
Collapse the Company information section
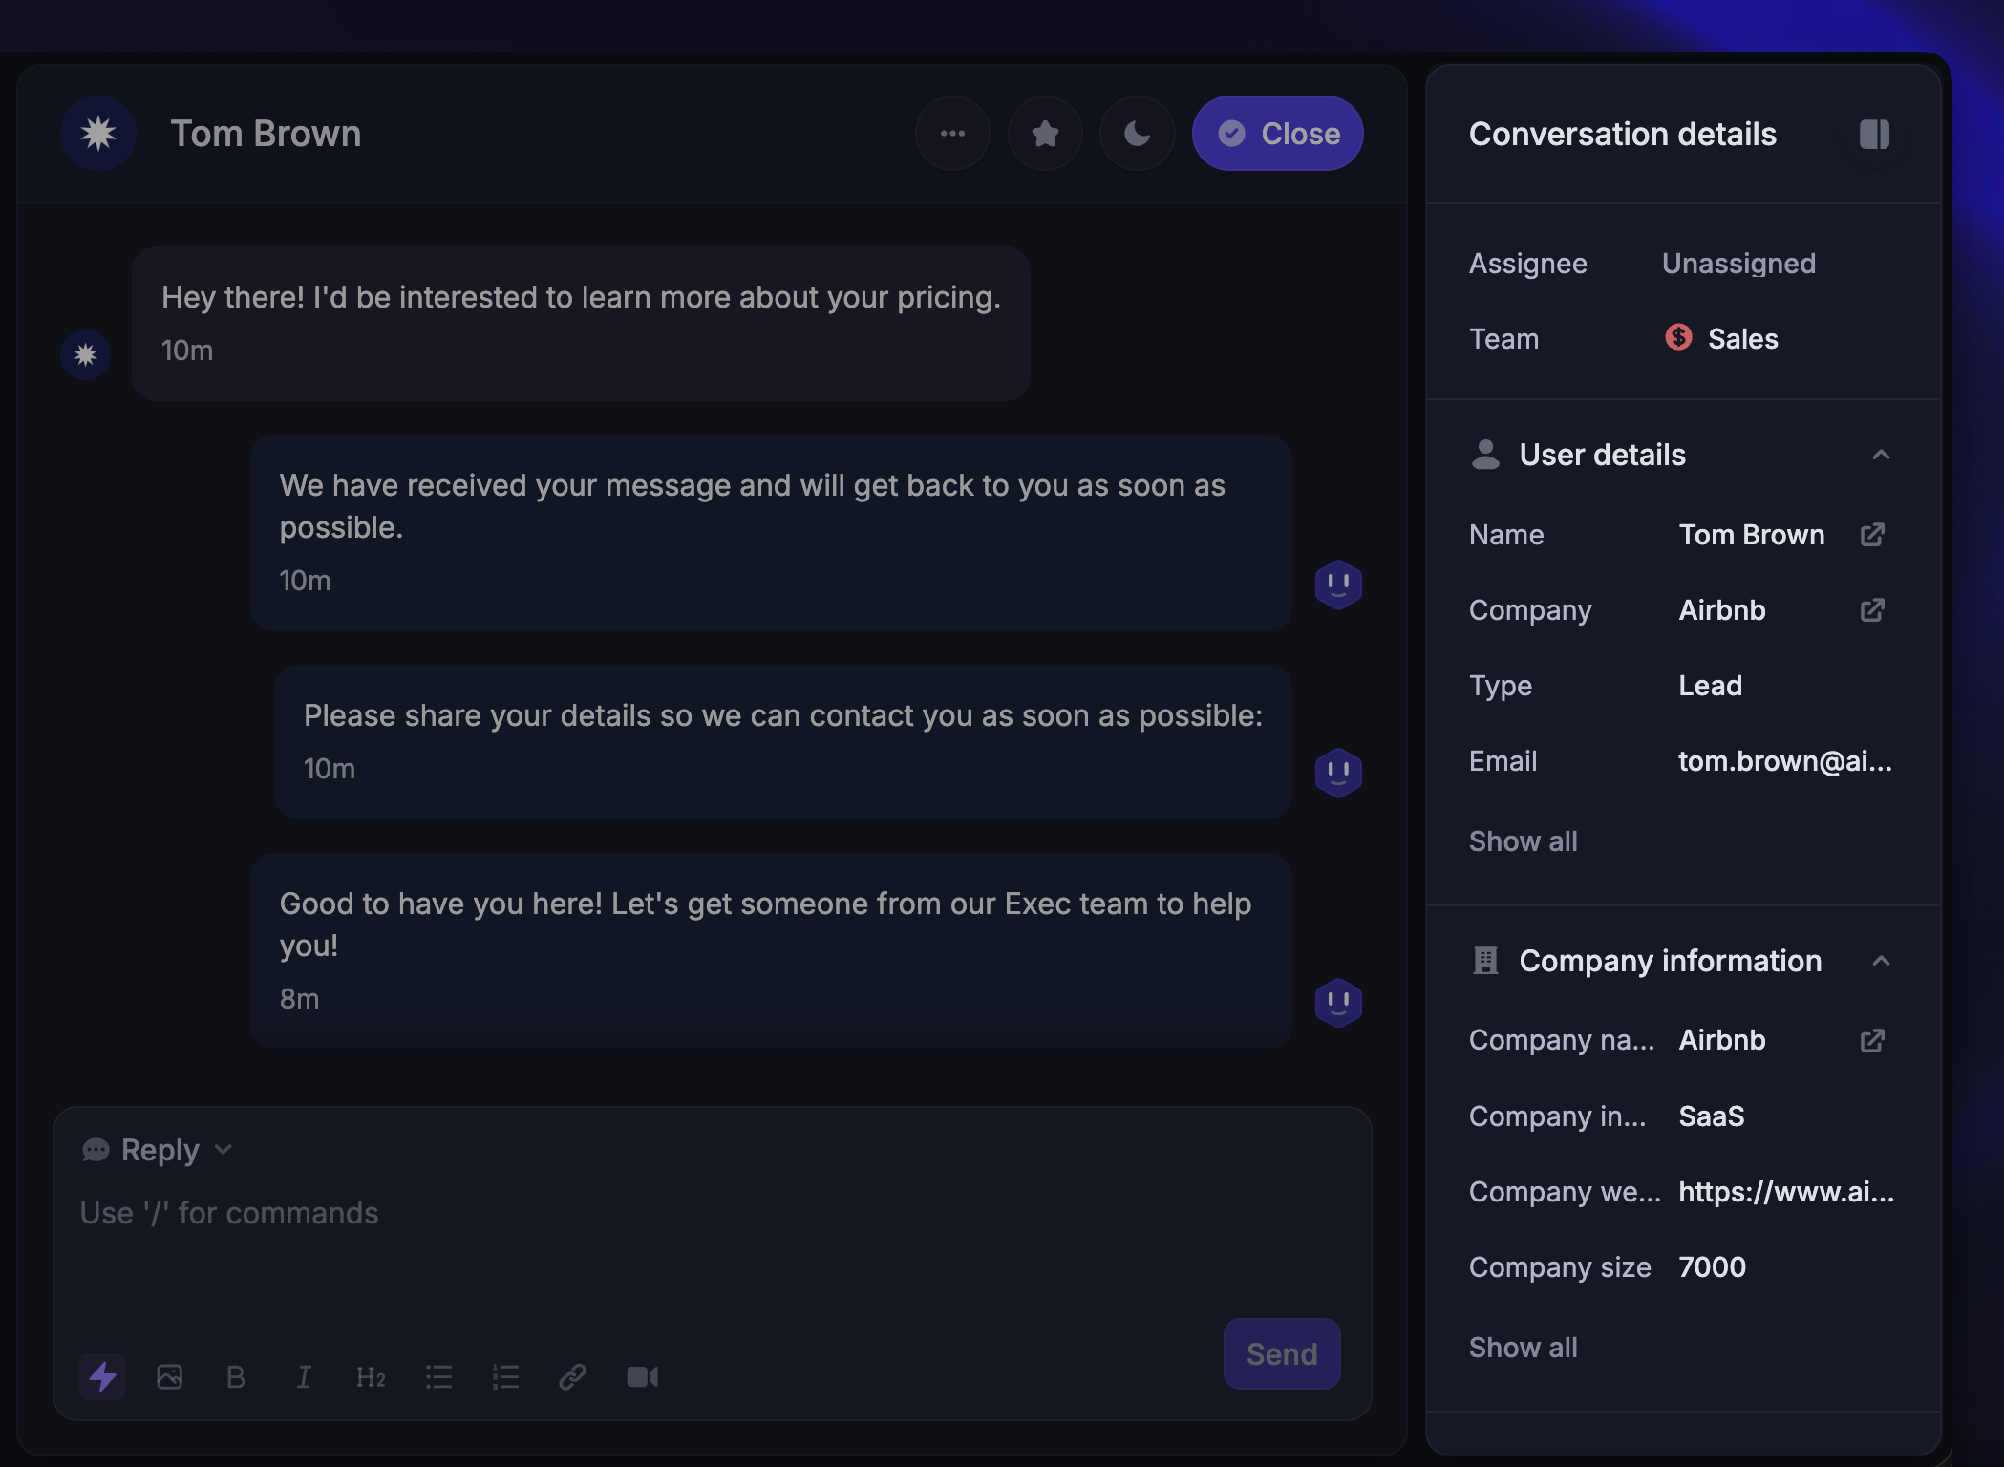[1881, 961]
